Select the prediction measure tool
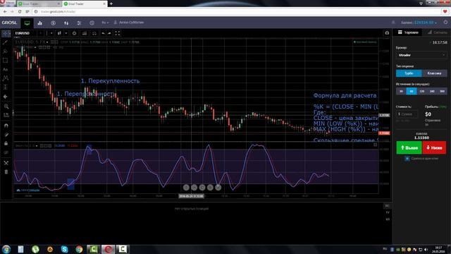 pos(6,87)
